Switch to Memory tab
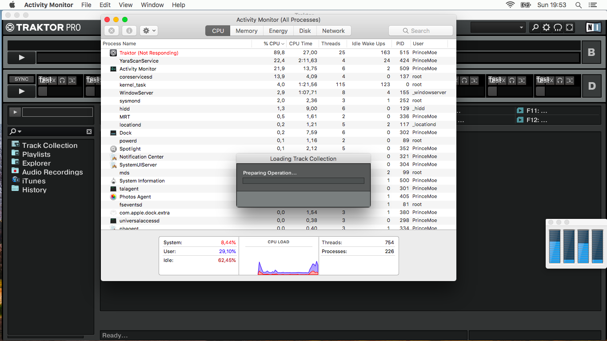The width and height of the screenshot is (607, 341). 247,31
